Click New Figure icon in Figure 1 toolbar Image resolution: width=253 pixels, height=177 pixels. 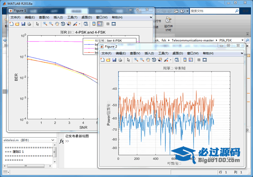[11, 24]
